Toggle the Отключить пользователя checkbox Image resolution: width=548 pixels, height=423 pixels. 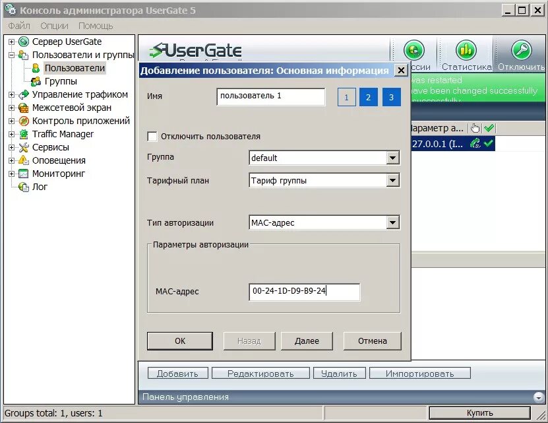(x=152, y=137)
